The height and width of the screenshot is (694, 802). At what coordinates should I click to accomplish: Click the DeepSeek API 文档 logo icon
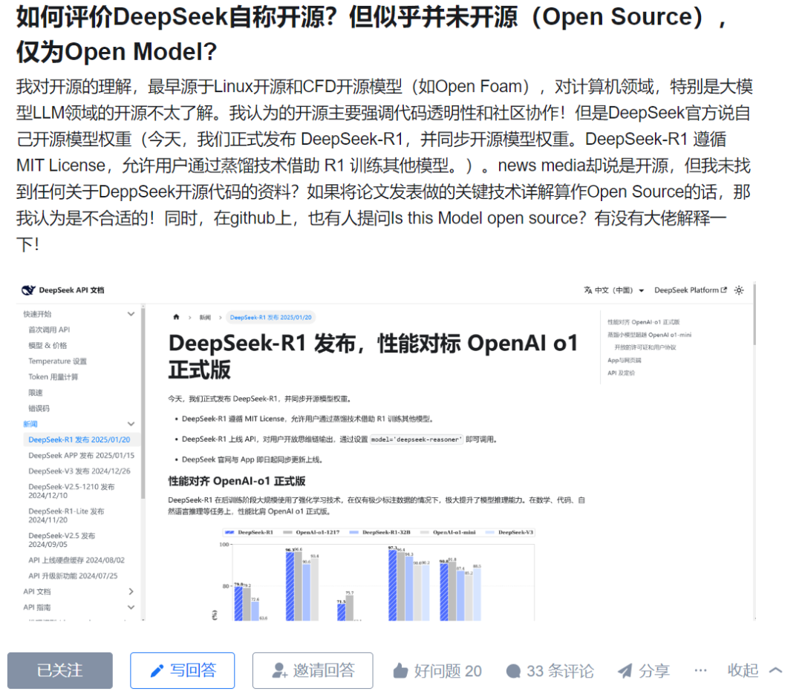(x=28, y=290)
